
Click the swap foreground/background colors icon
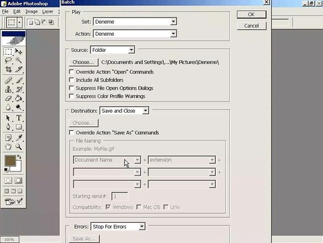[20, 157]
